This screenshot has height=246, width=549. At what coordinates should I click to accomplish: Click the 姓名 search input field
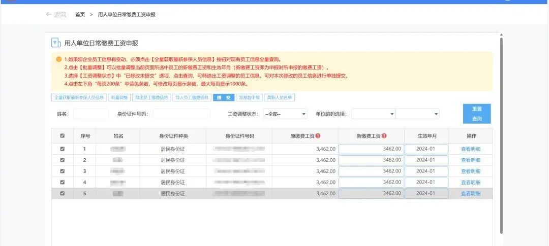[91, 114]
